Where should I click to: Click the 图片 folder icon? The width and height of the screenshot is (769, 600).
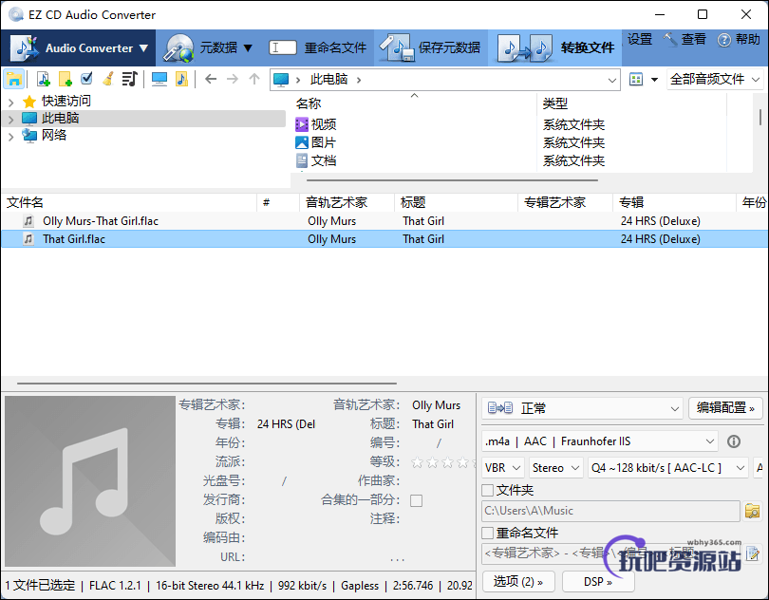point(302,142)
